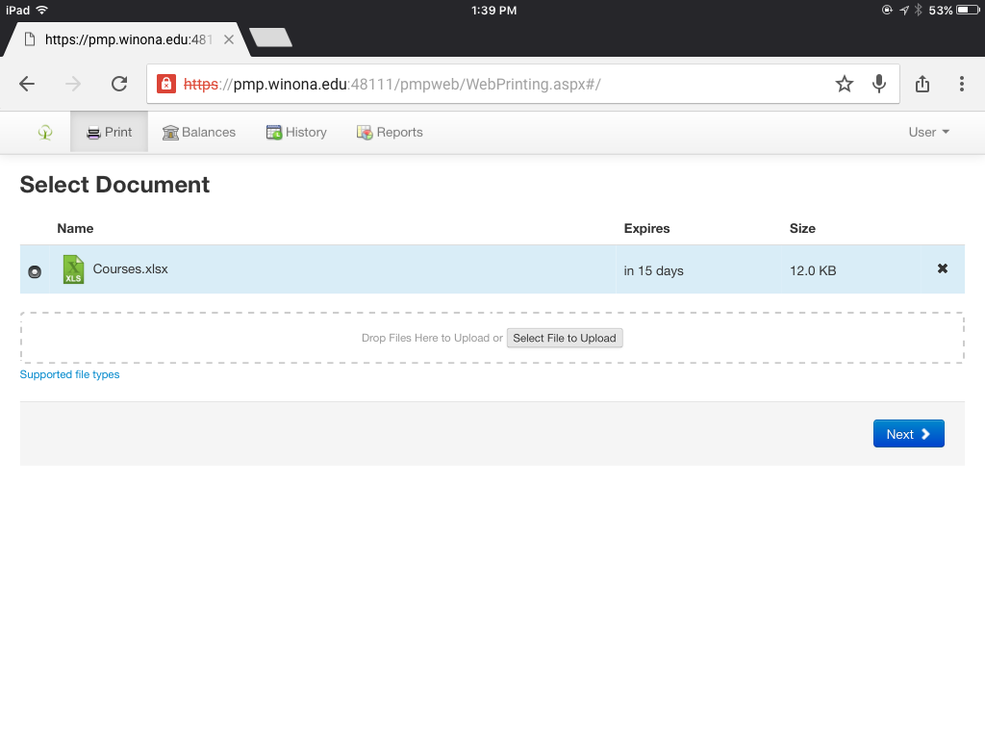
Task: Click the green tree home logo icon
Action: [x=45, y=133]
